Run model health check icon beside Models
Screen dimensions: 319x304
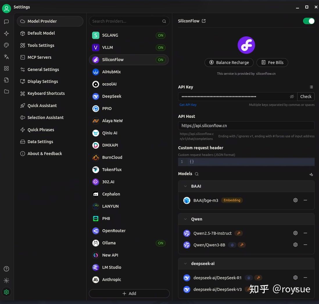[x=311, y=175]
